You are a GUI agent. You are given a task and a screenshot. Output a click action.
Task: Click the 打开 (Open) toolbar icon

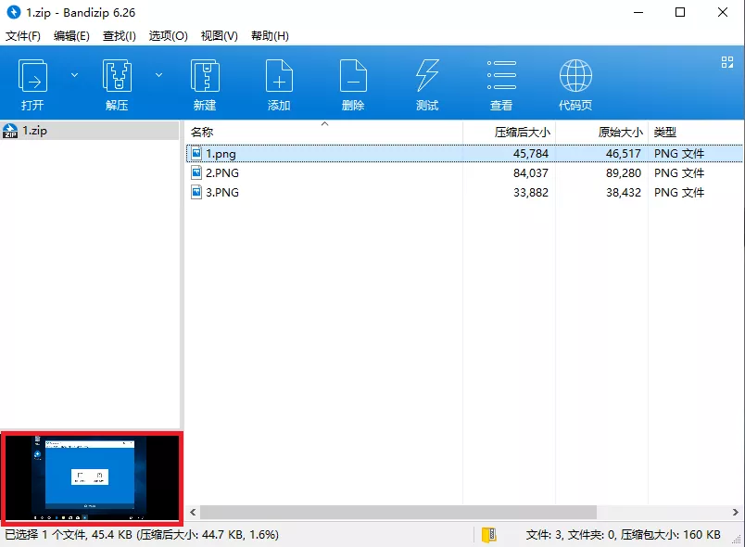point(32,76)
